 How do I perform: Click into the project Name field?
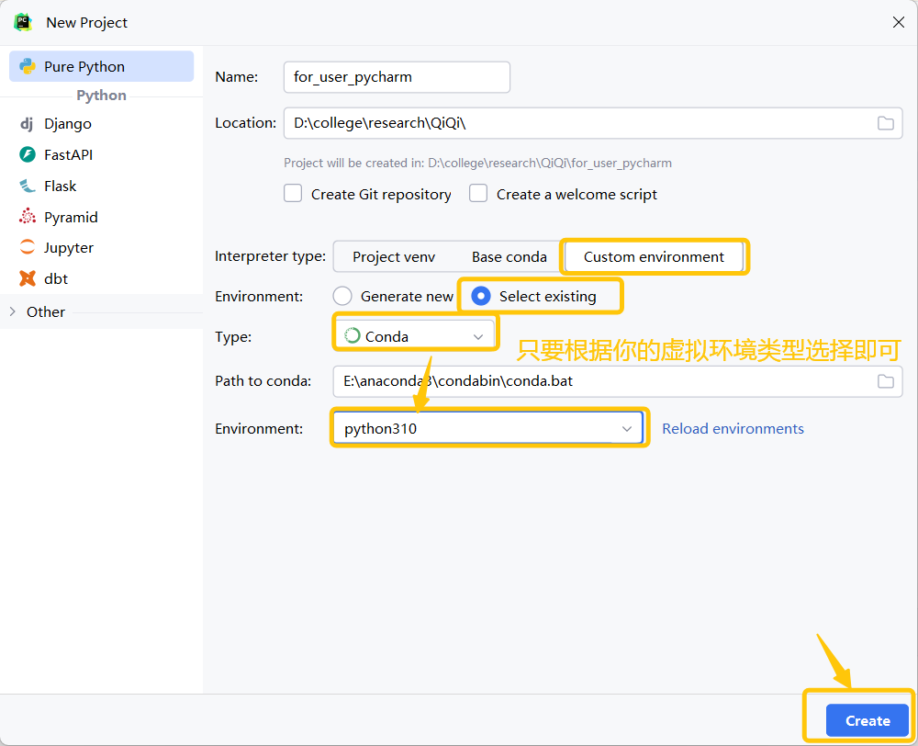(397, 77)
